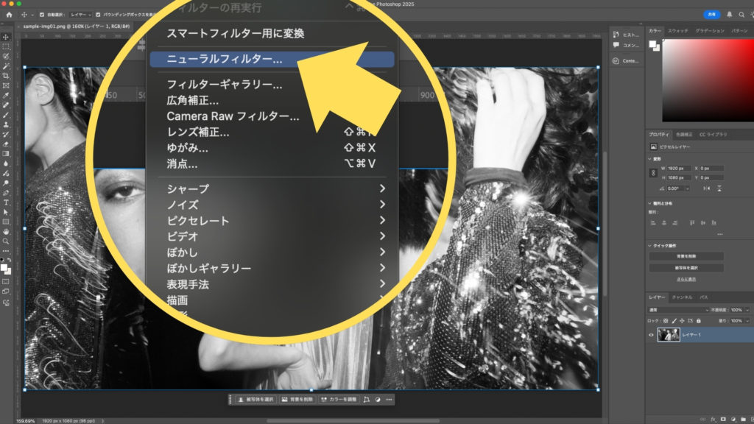Select the Crop tool
Screen dimensions: 754x424
coord(6,76)
